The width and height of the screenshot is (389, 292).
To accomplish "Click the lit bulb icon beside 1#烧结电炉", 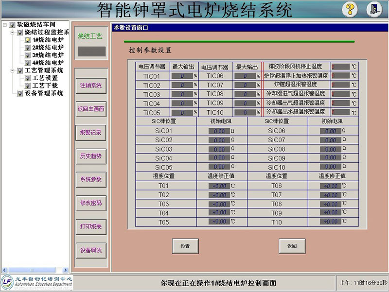I will (27, 40).
